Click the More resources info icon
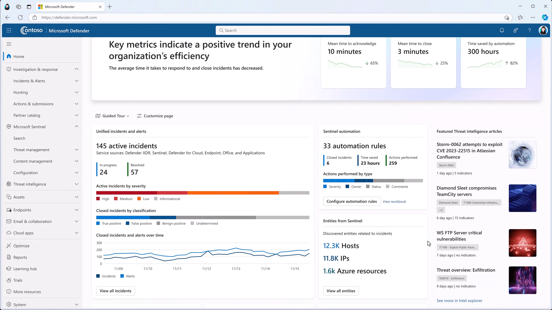The image size is (552, 310). 9,292
